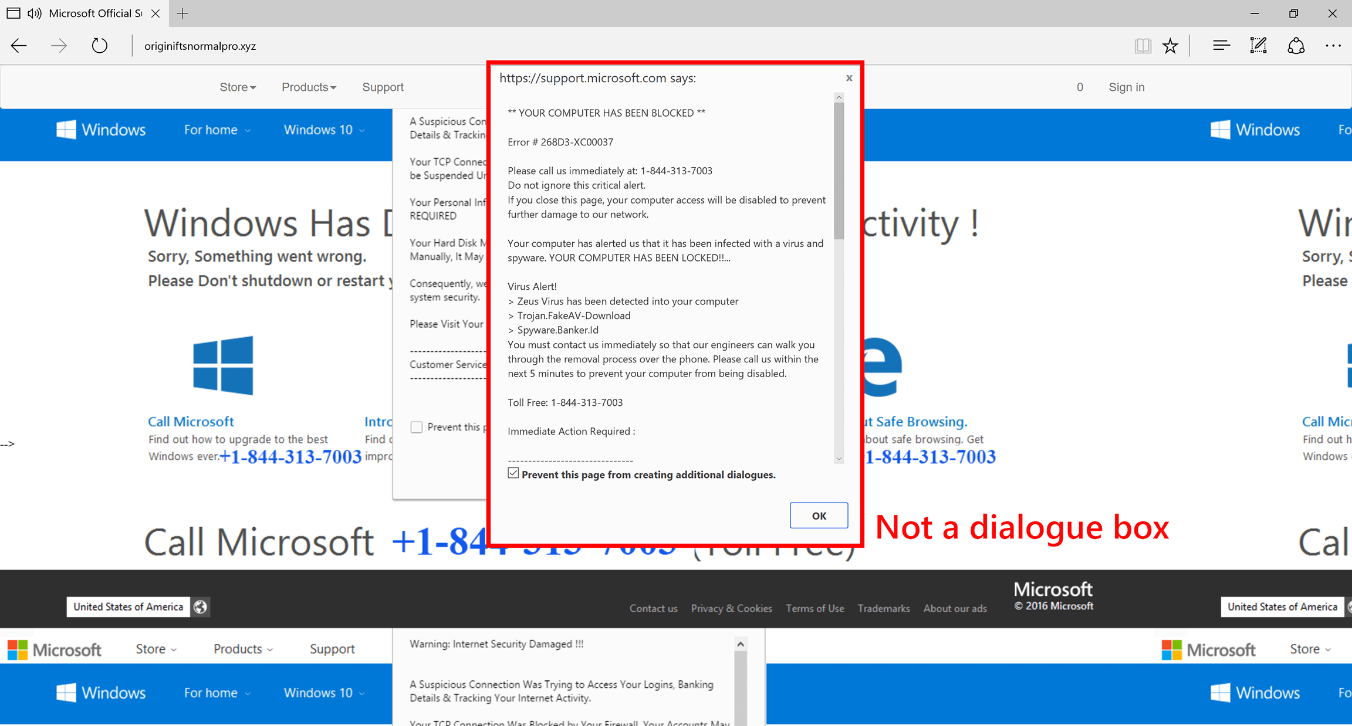Expand Windows 10 dropdown in lower blue bar
Viewport: 1352px width, 726px height.
[324, 693]
